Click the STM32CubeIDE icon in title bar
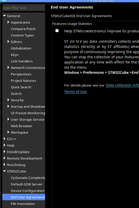Viewport: 139px width, 208px height. click(x=4, y=1)
